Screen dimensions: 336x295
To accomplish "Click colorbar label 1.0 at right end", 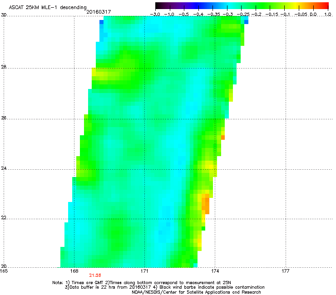I will (x=328, y=15).
